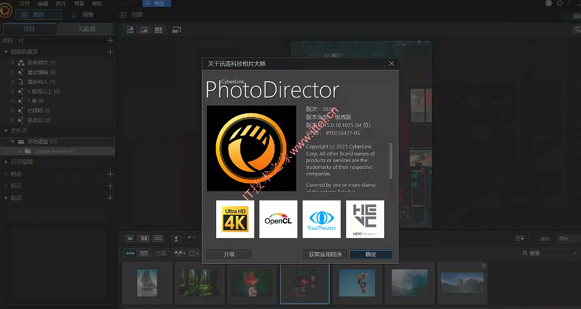
Task: Select the dual view layout toggle
Action: [144, 238]
